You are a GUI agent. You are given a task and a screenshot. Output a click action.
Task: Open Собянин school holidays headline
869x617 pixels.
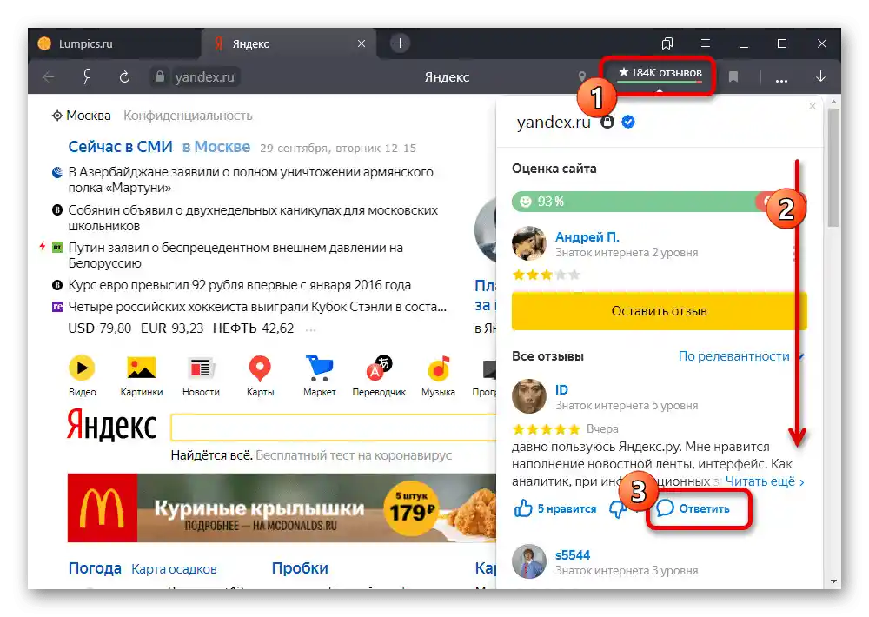tap(253, 218)
